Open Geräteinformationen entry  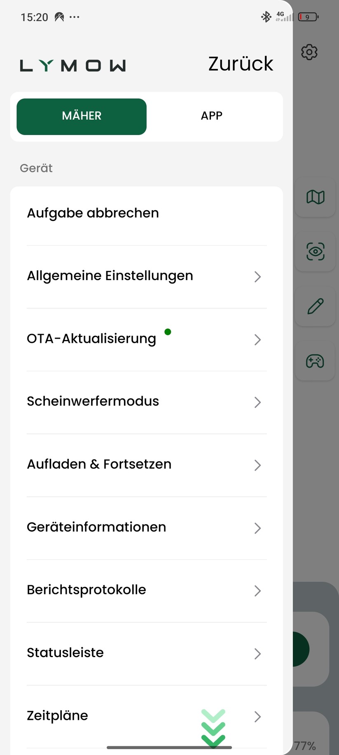(96, 527)
